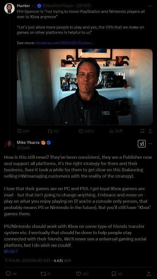Open the more options menu on Hunter's post
Screen dimensions: 157x279
click(150, 6)
